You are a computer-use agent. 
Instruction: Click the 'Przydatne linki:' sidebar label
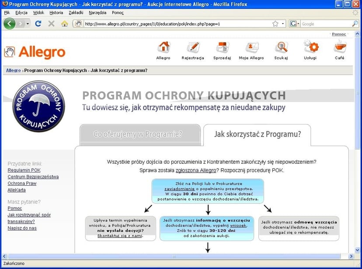point(25,164)
